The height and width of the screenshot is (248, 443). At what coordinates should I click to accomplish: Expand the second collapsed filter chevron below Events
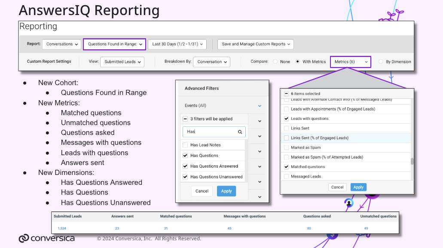click(x=260, y=136)
